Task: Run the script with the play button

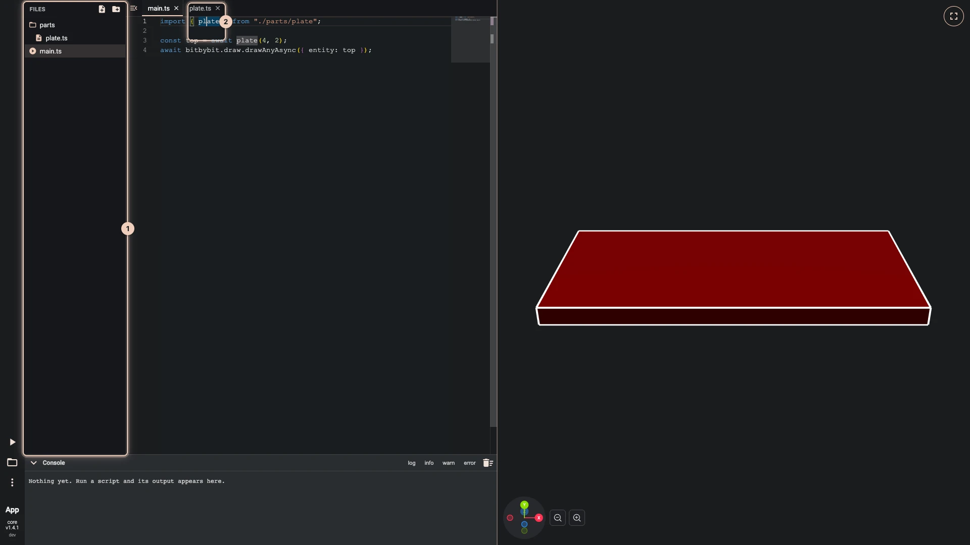Action: click(x=12, y=442)
